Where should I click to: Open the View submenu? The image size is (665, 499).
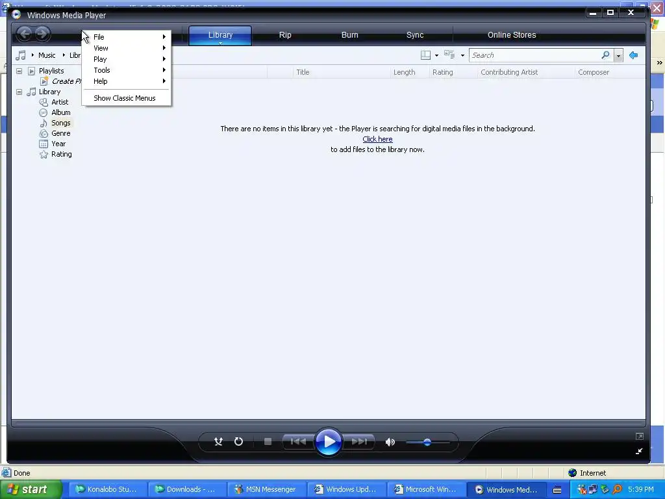pos(127,48)
